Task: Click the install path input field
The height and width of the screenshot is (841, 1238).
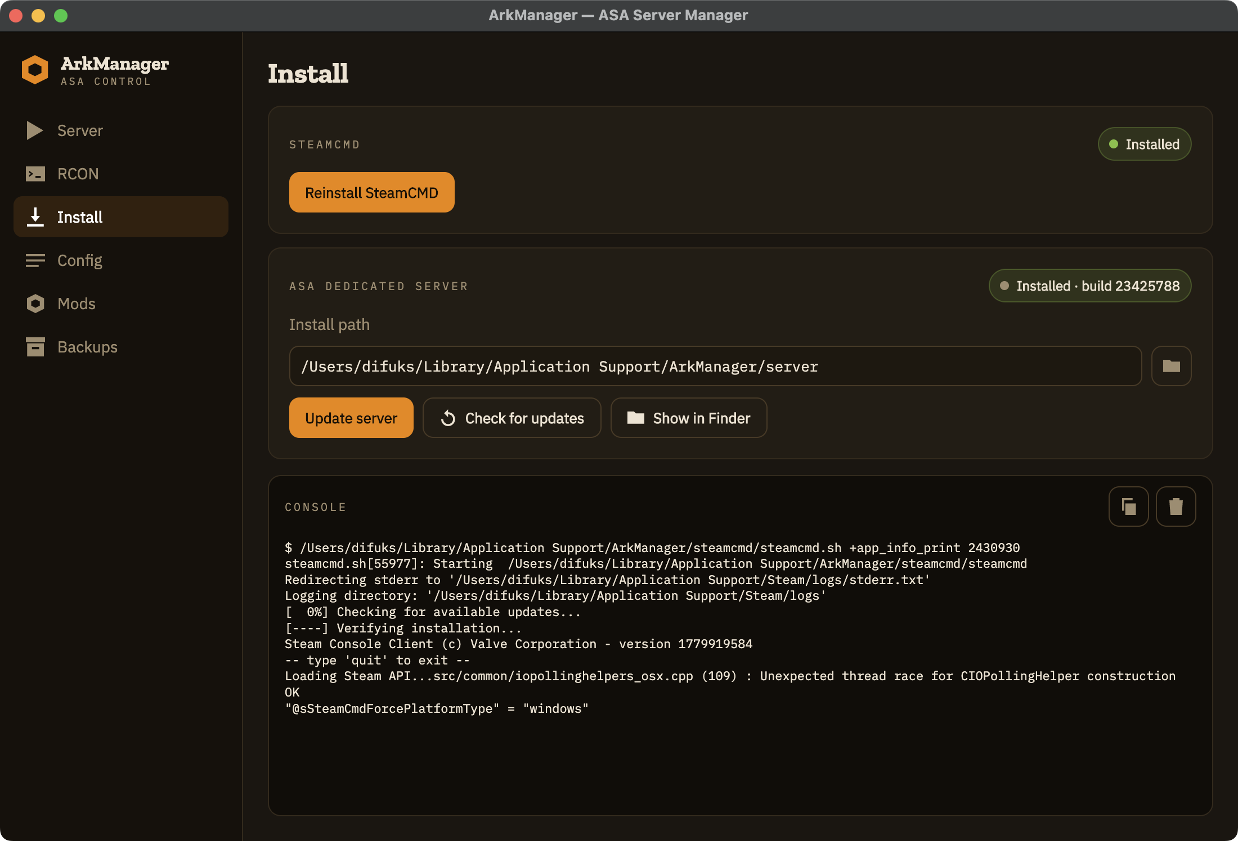Action: 715,366
